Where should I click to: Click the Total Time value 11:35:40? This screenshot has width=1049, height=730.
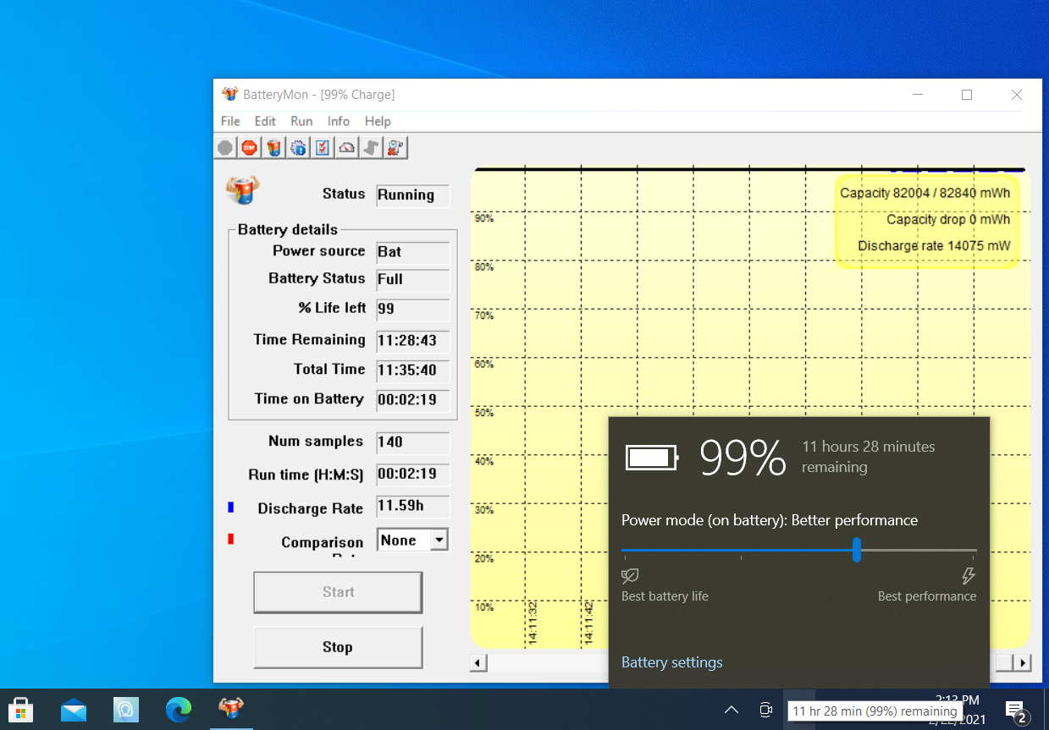tap(413, 370)
